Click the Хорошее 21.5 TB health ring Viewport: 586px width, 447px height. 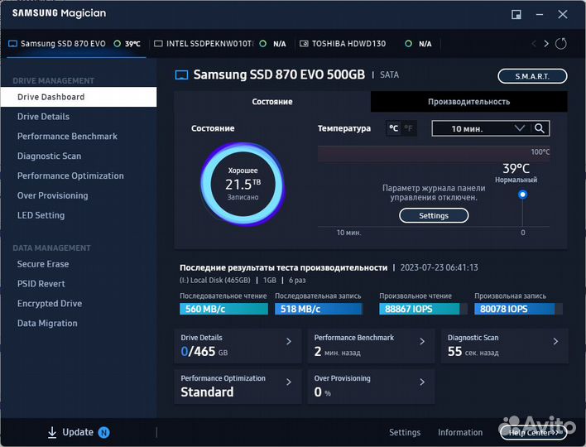click(243, 184)
